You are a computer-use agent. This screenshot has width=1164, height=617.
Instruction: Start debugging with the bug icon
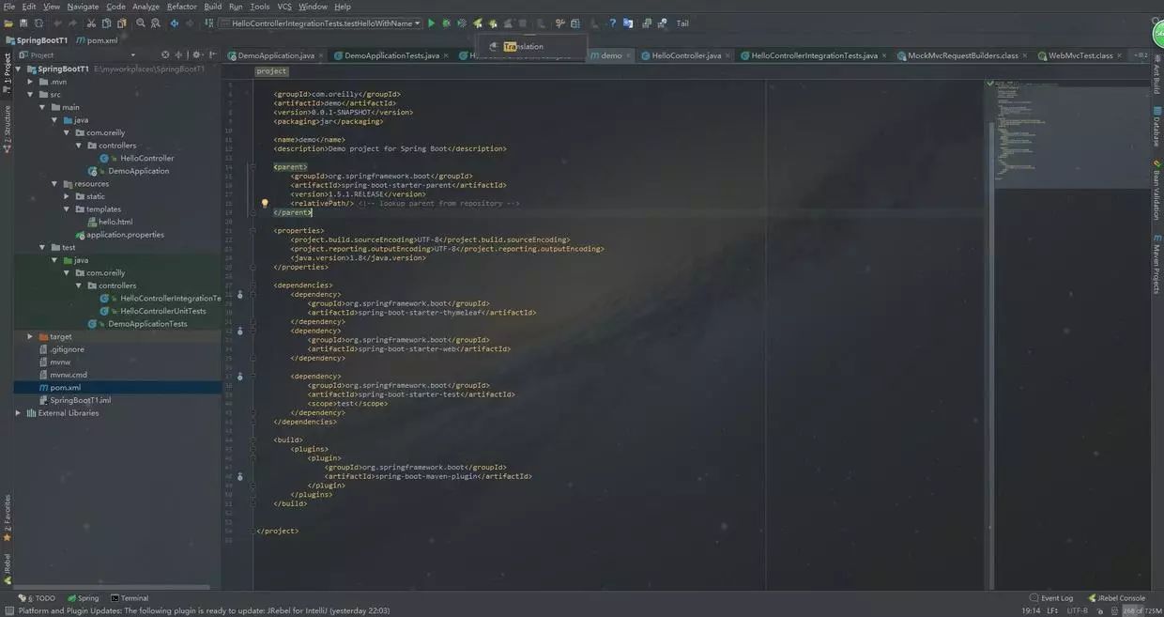pos(447,23)
